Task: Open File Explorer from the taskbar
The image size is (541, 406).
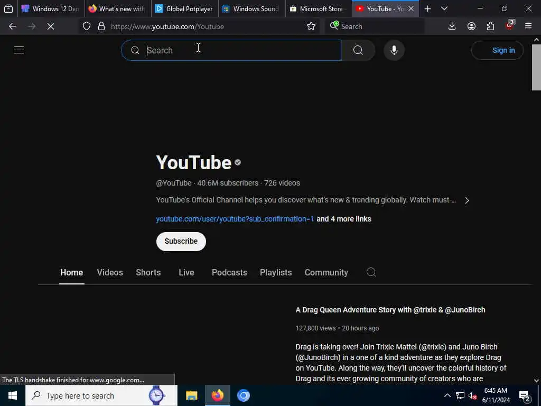Action: click(191, 395)
